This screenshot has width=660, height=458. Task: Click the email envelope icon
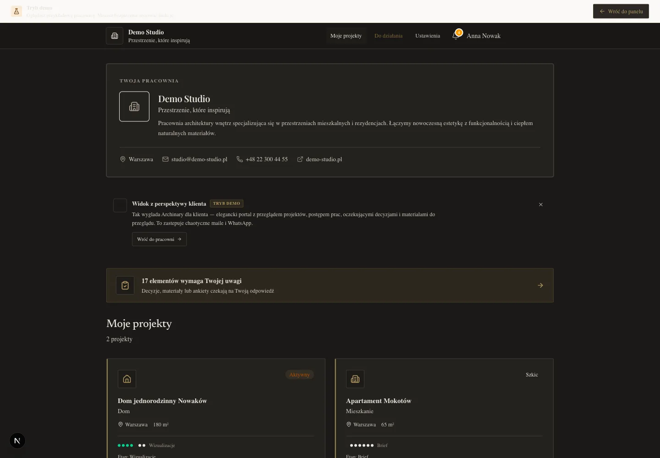point(165,159)
